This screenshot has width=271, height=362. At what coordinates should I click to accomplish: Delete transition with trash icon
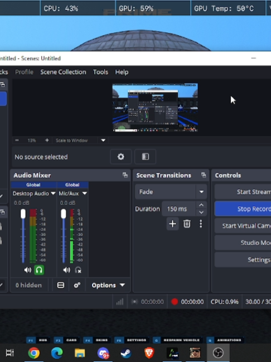(187, 223)
